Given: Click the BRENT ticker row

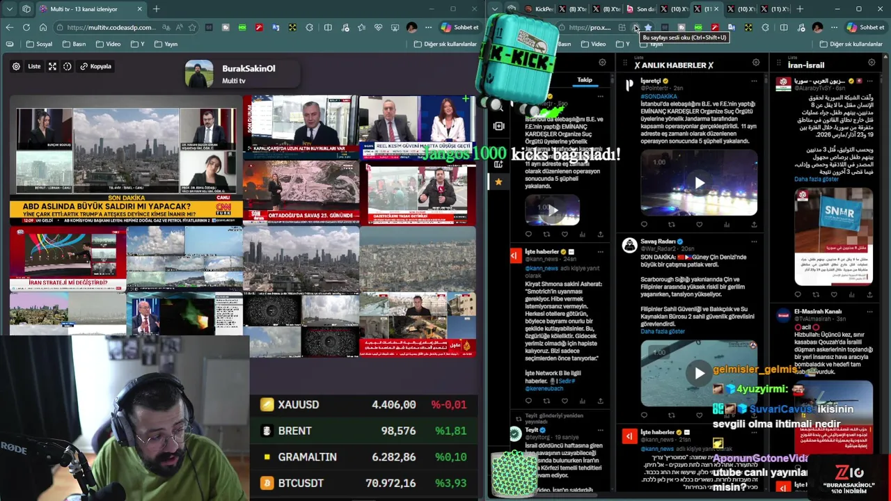Looking at the screenshot, I should 364,431.
